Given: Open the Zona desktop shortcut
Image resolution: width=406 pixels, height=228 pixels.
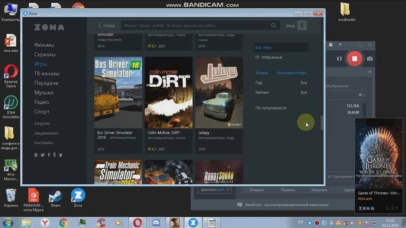Looking at the screenshot, I should [x=78, y=198].
